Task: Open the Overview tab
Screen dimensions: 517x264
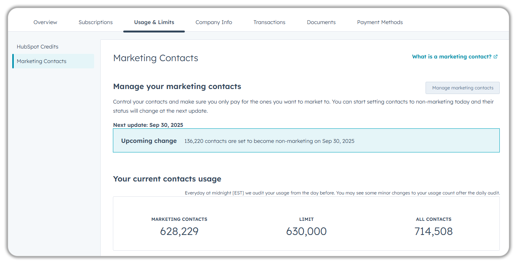Action: pos(45,22)
